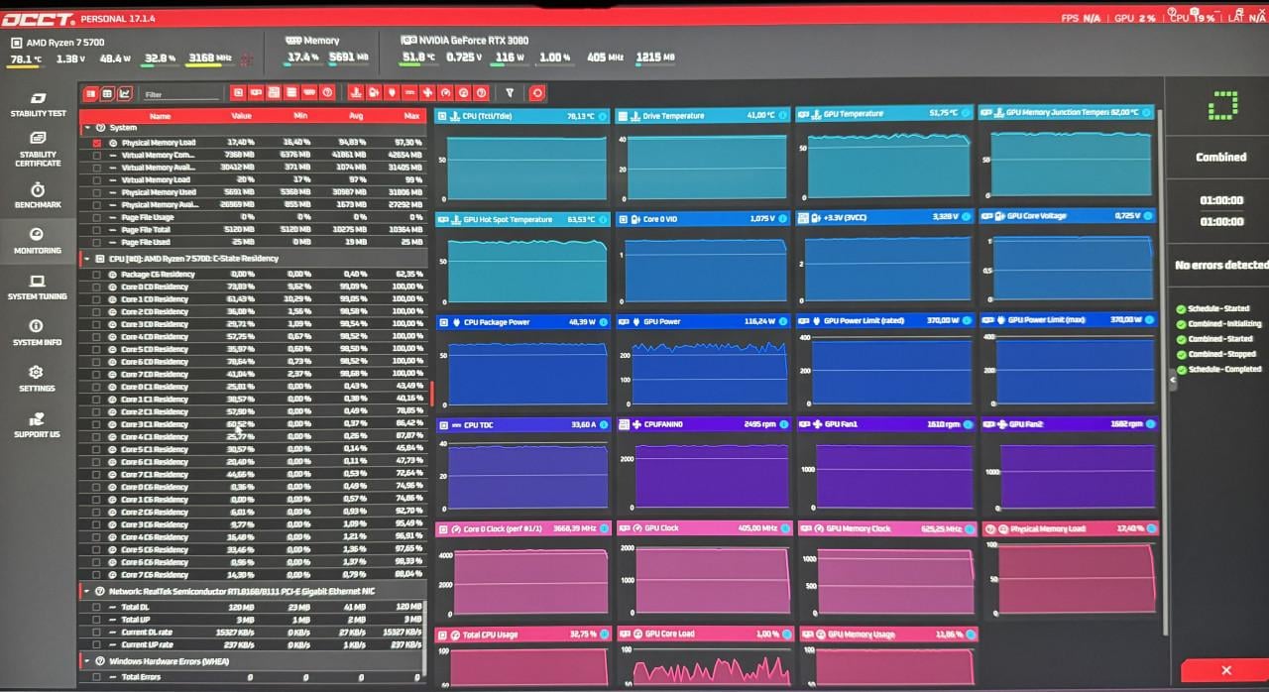The width and height of the screenshot is (1269, 692).
Task: Open the System Info section
Action: [x=38, y=333]
